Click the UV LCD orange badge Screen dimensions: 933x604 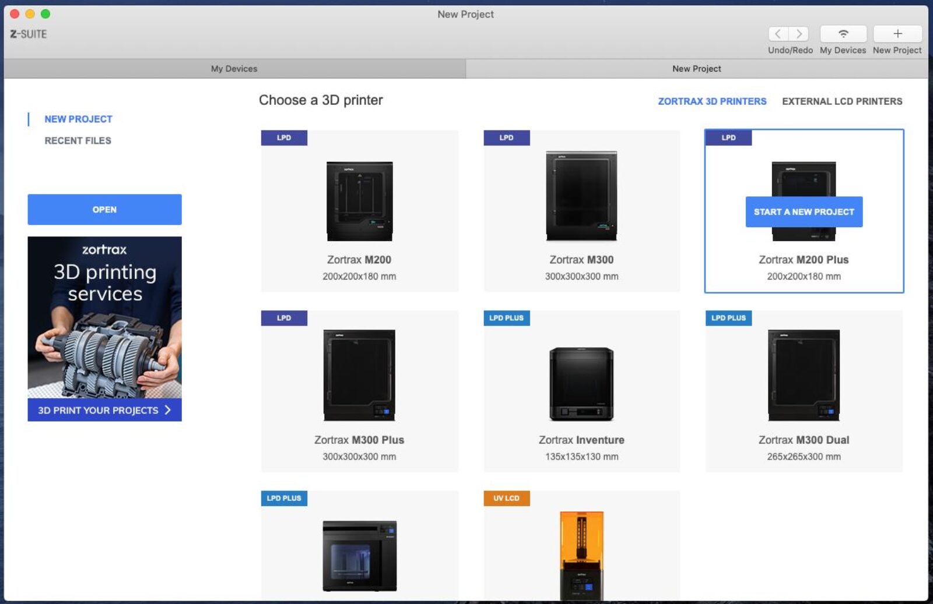[x=506, y=498]
